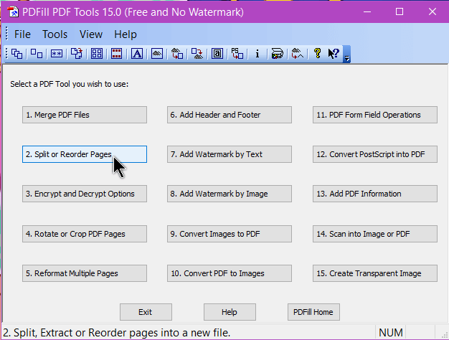
Task: Click the PDFill app icon in title bar
Action: (13, 12)
